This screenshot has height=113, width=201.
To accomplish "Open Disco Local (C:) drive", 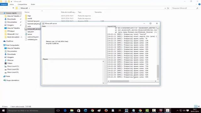I will [x=13, y=66].
